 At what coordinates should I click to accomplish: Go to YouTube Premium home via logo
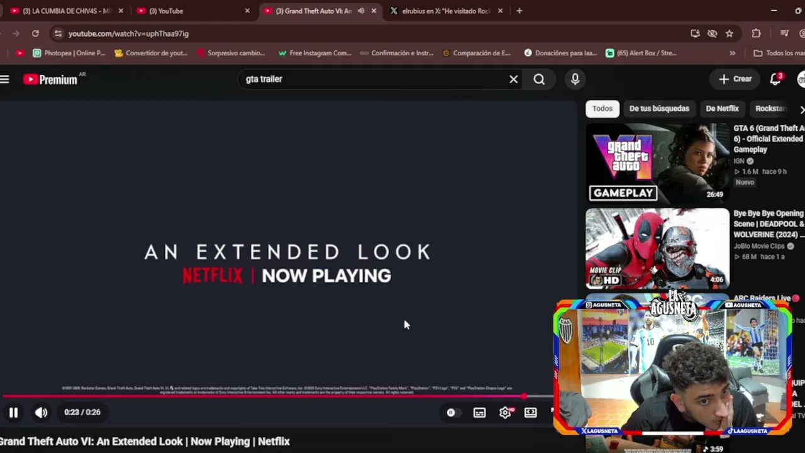point(50,79)
